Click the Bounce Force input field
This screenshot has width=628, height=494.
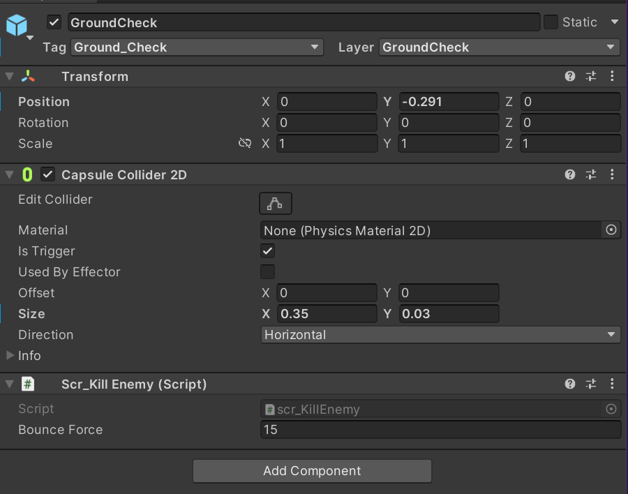coord(440,430)
